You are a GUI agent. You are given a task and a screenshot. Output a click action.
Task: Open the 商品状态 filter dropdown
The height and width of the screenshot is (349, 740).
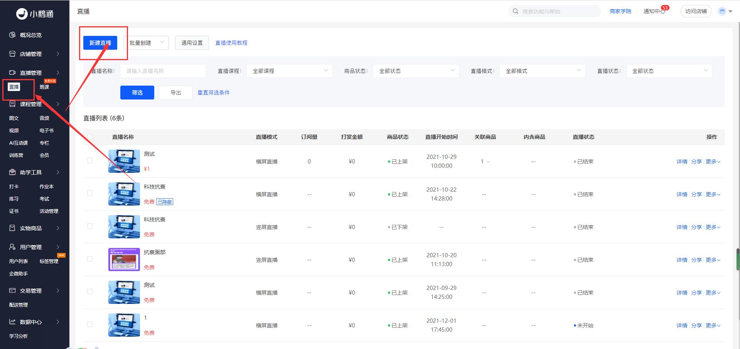coord(416,71)
